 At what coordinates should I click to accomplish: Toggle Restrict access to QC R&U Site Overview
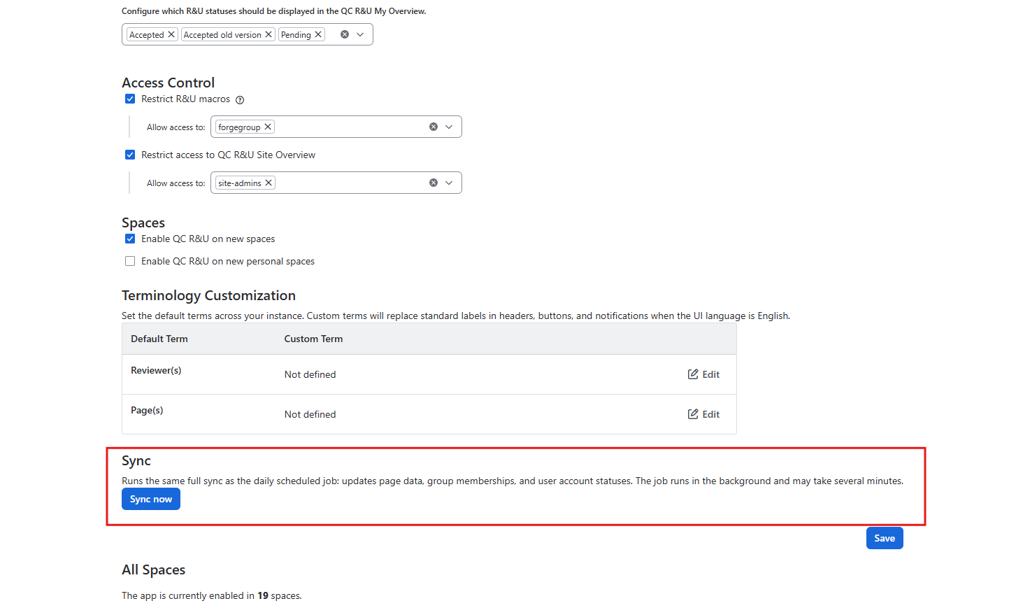tap(130, 155)
